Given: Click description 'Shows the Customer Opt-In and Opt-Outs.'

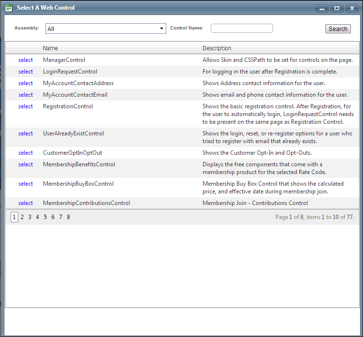Looking at the screenshot, I should click(x=257, y=153).
